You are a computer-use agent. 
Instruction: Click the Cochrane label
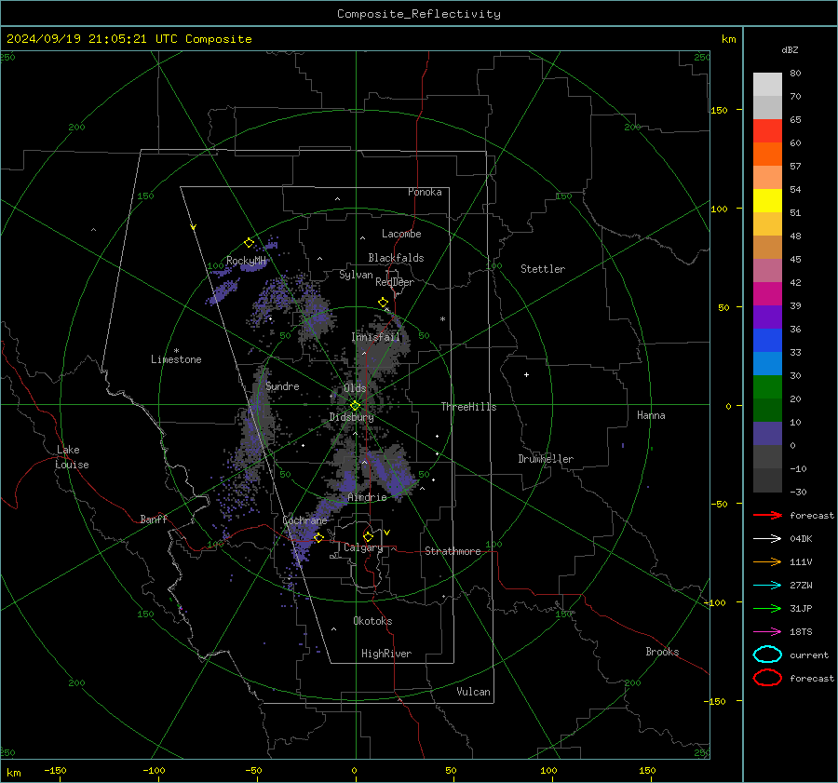click(304, 520)
